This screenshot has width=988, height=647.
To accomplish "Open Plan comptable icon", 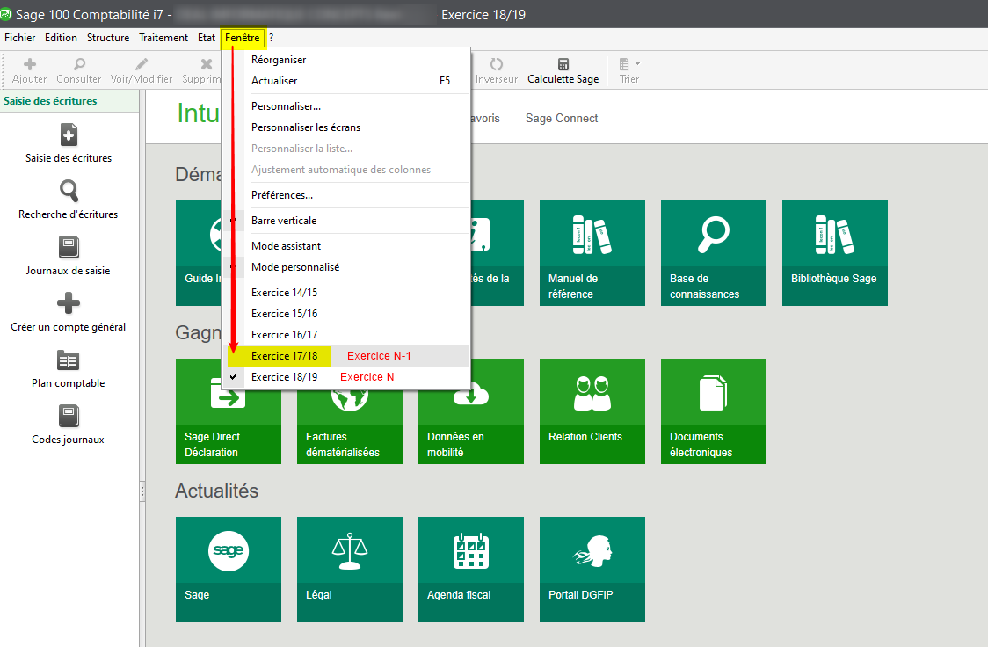I will click(x=69, y=360).
